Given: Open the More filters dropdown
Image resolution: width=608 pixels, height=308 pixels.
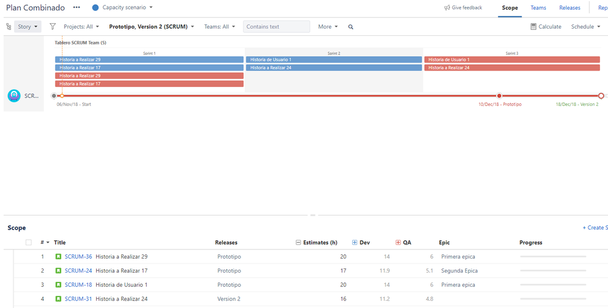Looking at the screenshot, I should [328, 27].
